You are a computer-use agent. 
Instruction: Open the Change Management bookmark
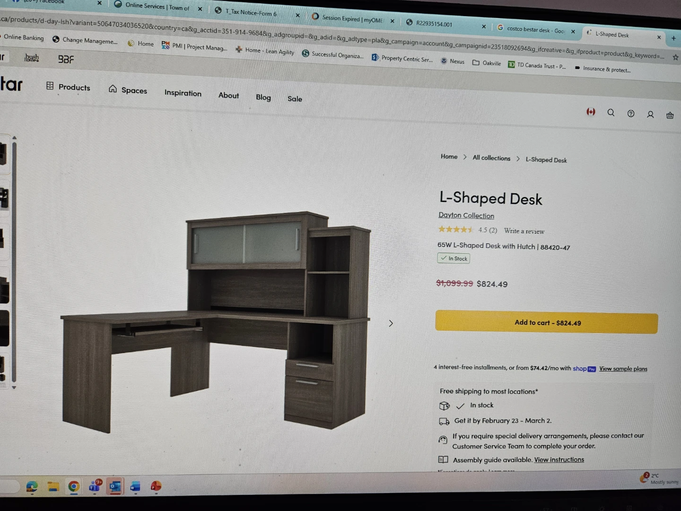(85, 40)
